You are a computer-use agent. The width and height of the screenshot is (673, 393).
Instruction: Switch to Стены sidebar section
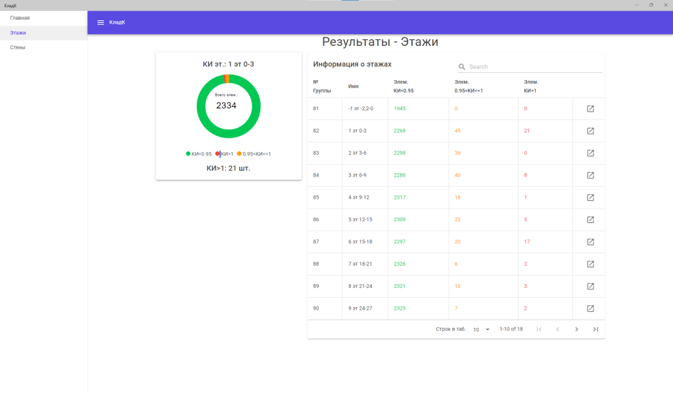pyautogui.click(x=18, y=47)
